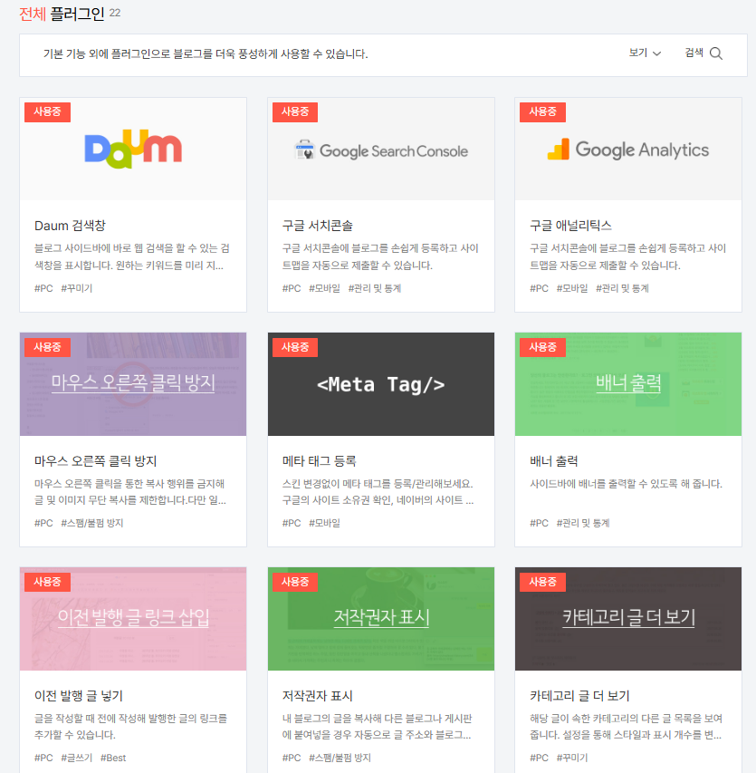
Task: Open the 구글 애널리틱스 plugin title
Action: (x=570, y=226)
